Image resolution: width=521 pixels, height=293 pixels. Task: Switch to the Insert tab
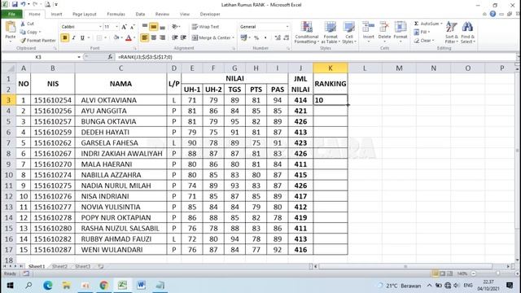(56, 15)
